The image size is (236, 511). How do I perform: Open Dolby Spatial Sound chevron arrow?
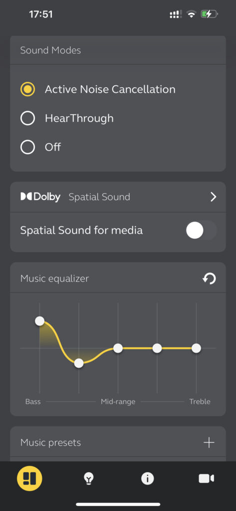pyautogui.click(x=213, y=197)
